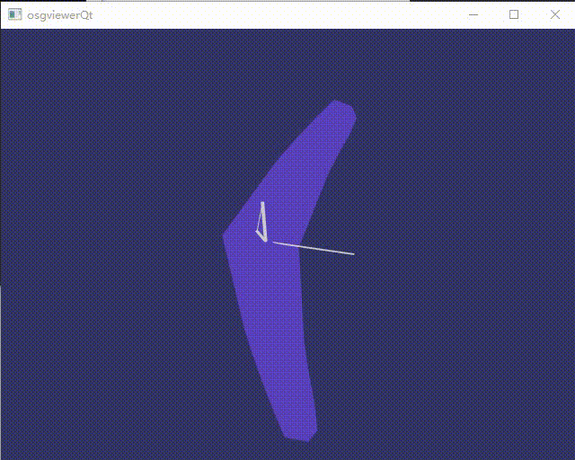The width and height of the screenshot is (575, 460).
Task: Click the right endpoint of the white line
Action: point(353,254)
